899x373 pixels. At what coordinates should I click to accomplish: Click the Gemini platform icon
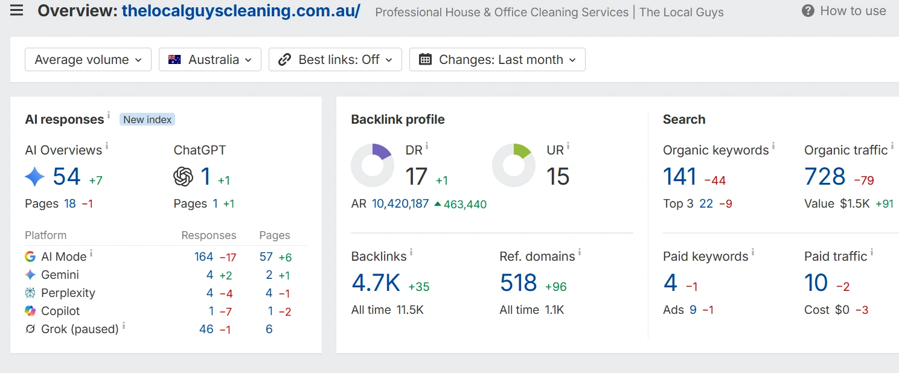coord(30,275)
